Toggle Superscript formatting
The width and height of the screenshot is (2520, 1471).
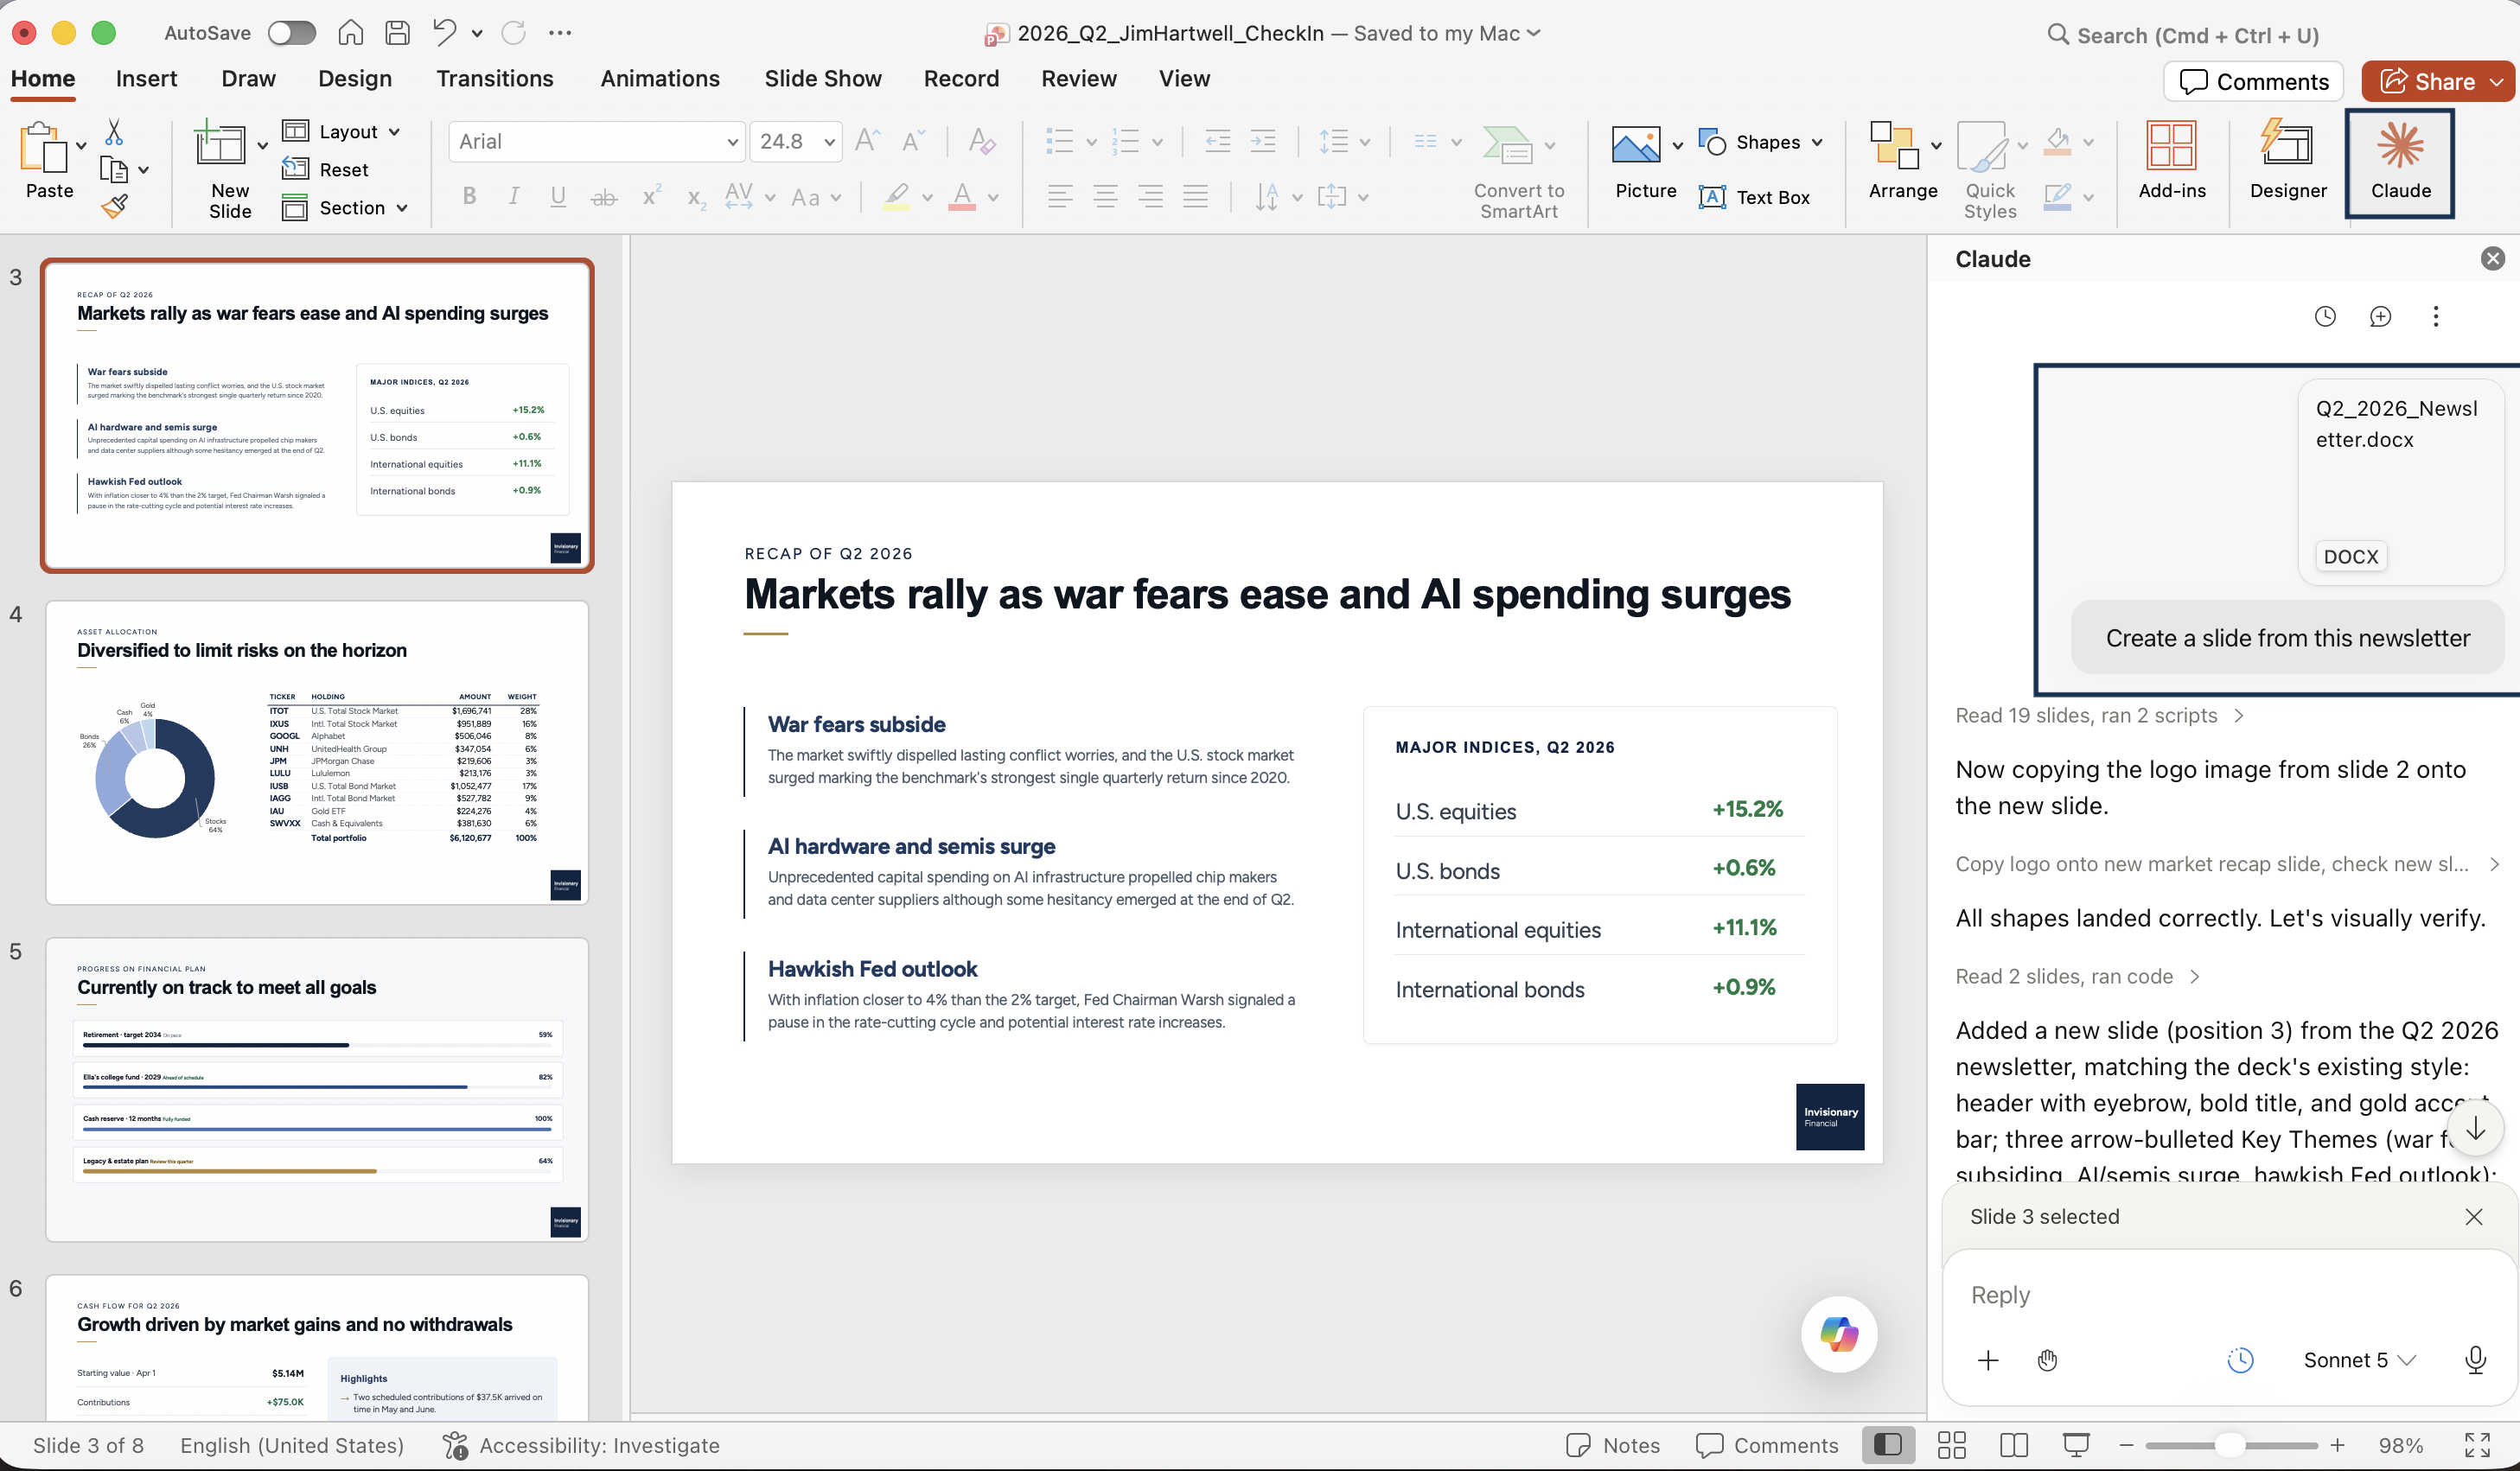click(651, 197)
